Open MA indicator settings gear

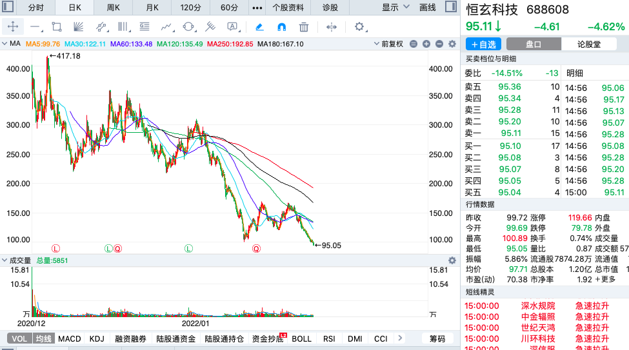[452, 44]
